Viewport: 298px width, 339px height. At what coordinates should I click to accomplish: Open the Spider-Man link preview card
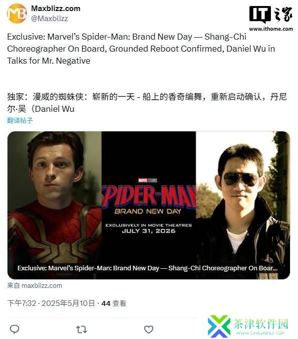[149, 205]
